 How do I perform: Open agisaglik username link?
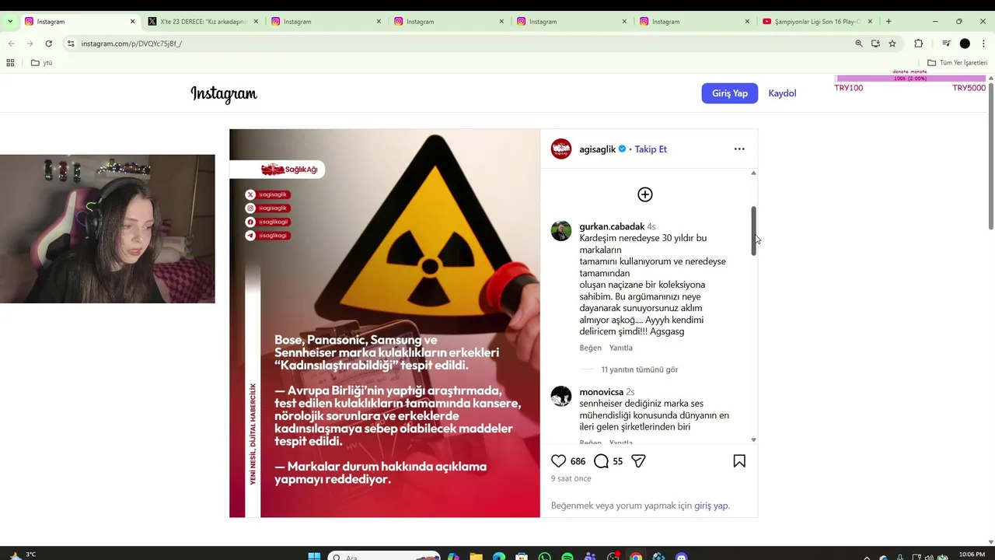click(597, 149)
